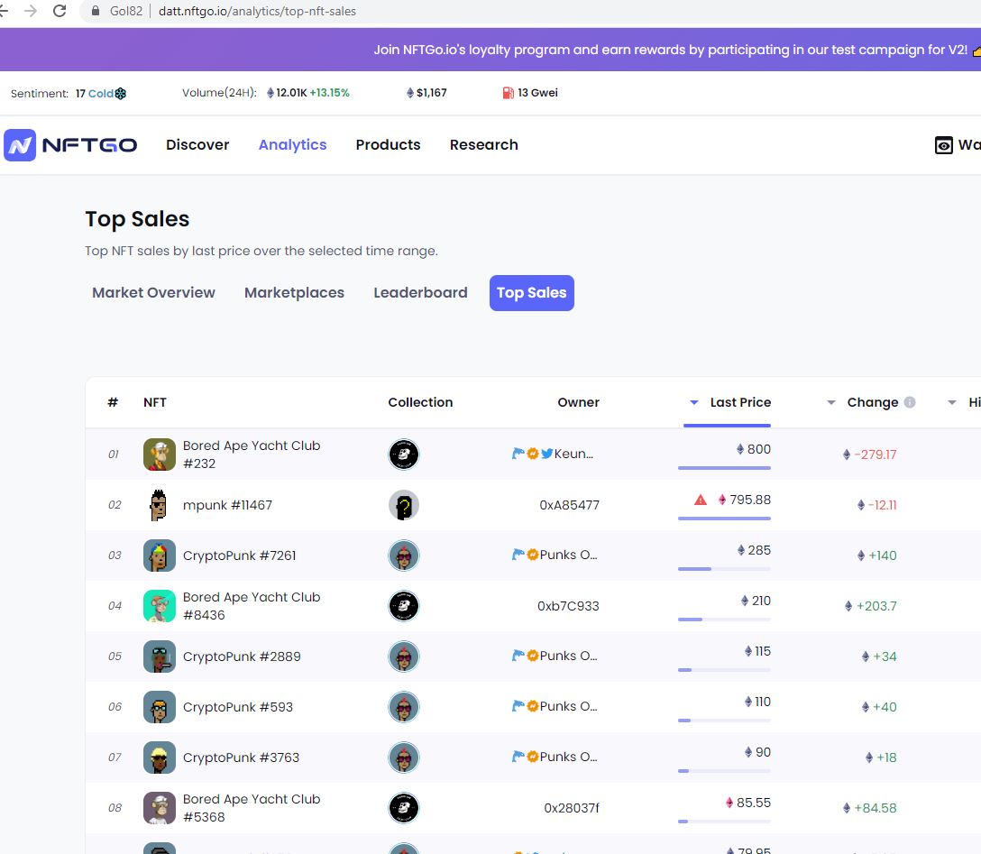Click mpunks collection icon in row 02

(404, 505)
